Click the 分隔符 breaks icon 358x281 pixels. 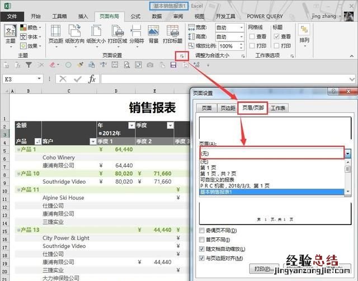click(136, 34)
